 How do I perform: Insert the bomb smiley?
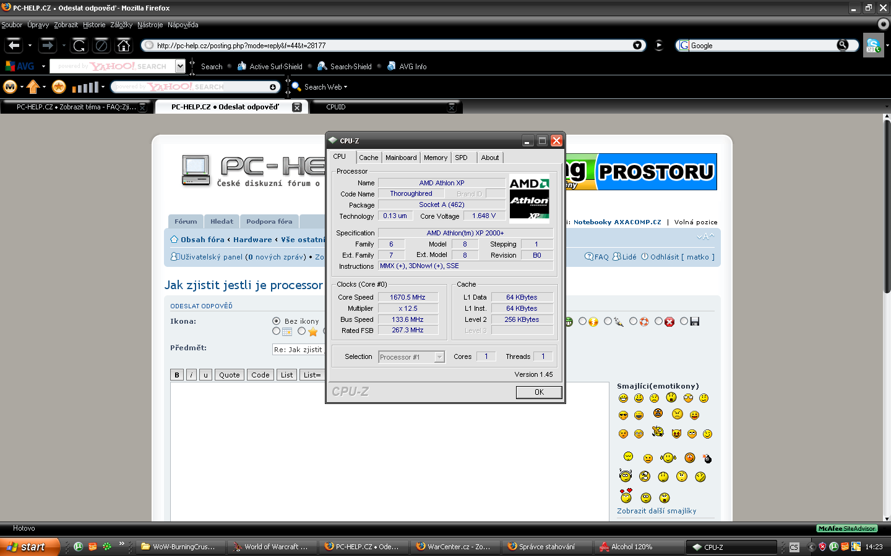coord(707,458)
